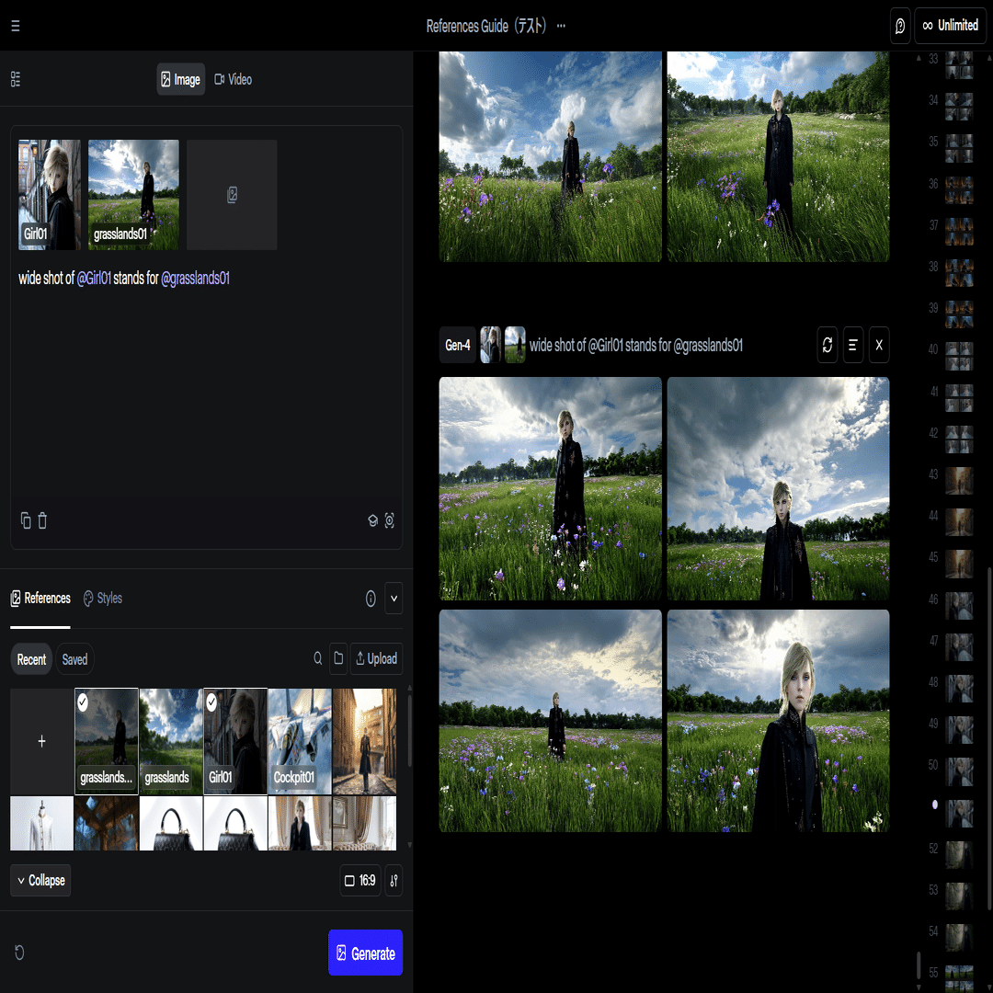
Task: Select the Recent filter
Action: (31, 659)
